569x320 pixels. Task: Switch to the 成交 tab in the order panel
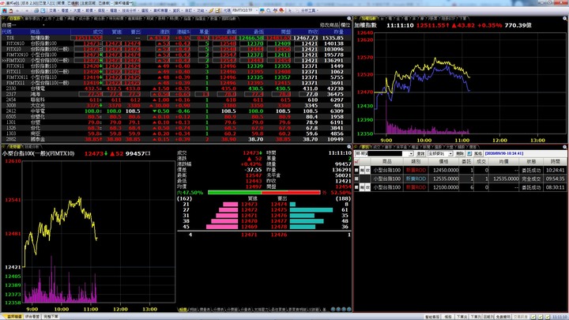tap(376, 147)
